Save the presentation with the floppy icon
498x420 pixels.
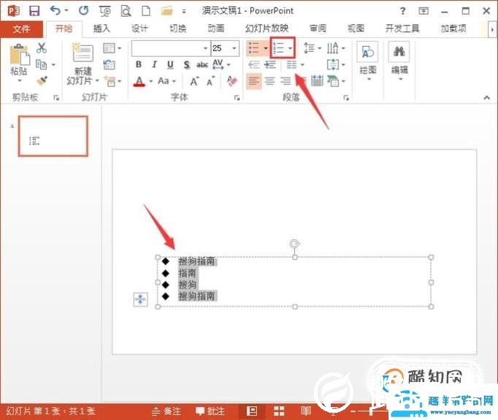pos(34,11)
